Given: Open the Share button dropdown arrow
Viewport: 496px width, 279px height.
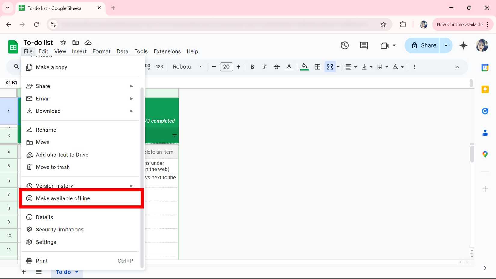Looking at the screenshot, I should point(446,45).
